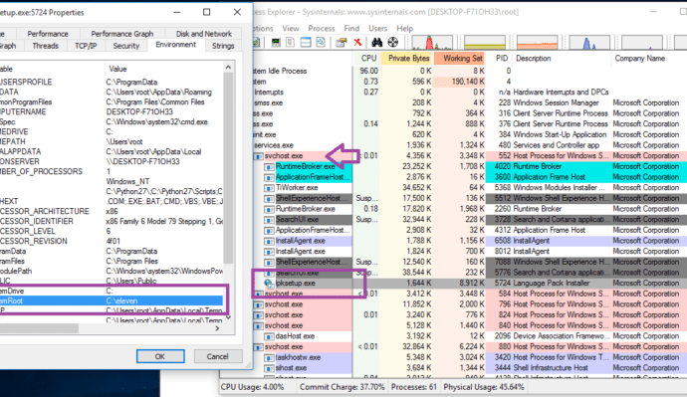
Task: Sort by the CPU column header
Action: [x=365, y=59]
